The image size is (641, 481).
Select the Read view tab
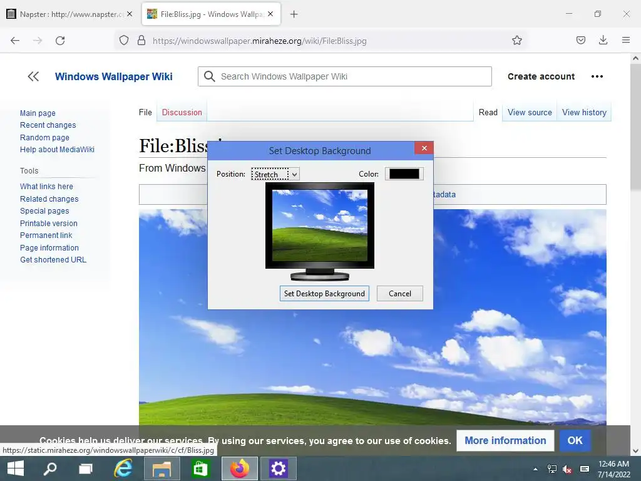point(488,113)
